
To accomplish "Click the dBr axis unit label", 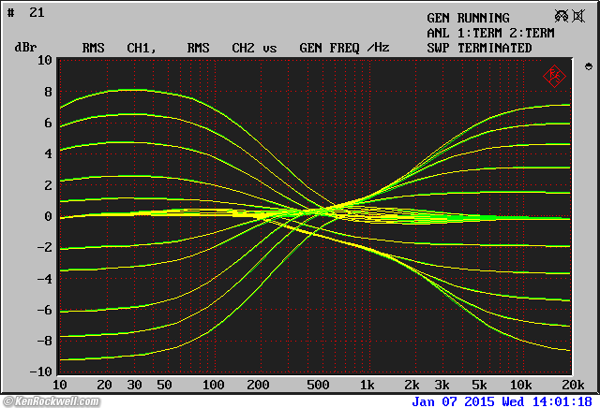I will [24, 48].
